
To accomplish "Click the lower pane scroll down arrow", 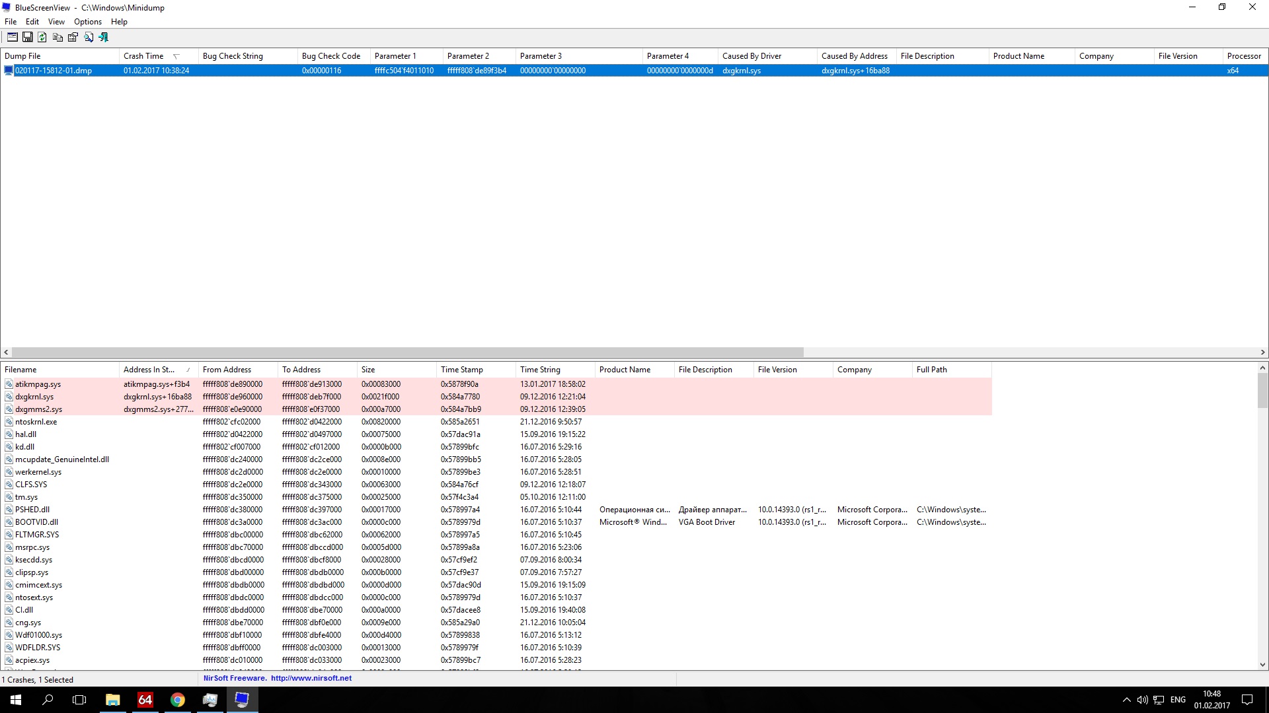I will (1262, 665).
